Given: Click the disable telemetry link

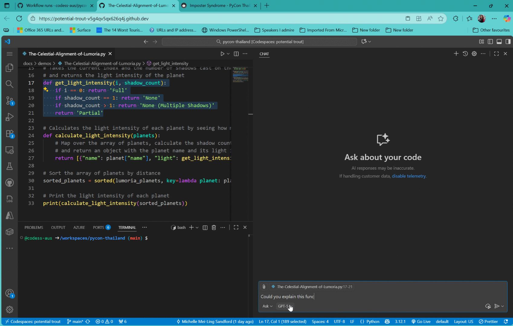Looking at the screenshot, I should click(x=409, y=176).
